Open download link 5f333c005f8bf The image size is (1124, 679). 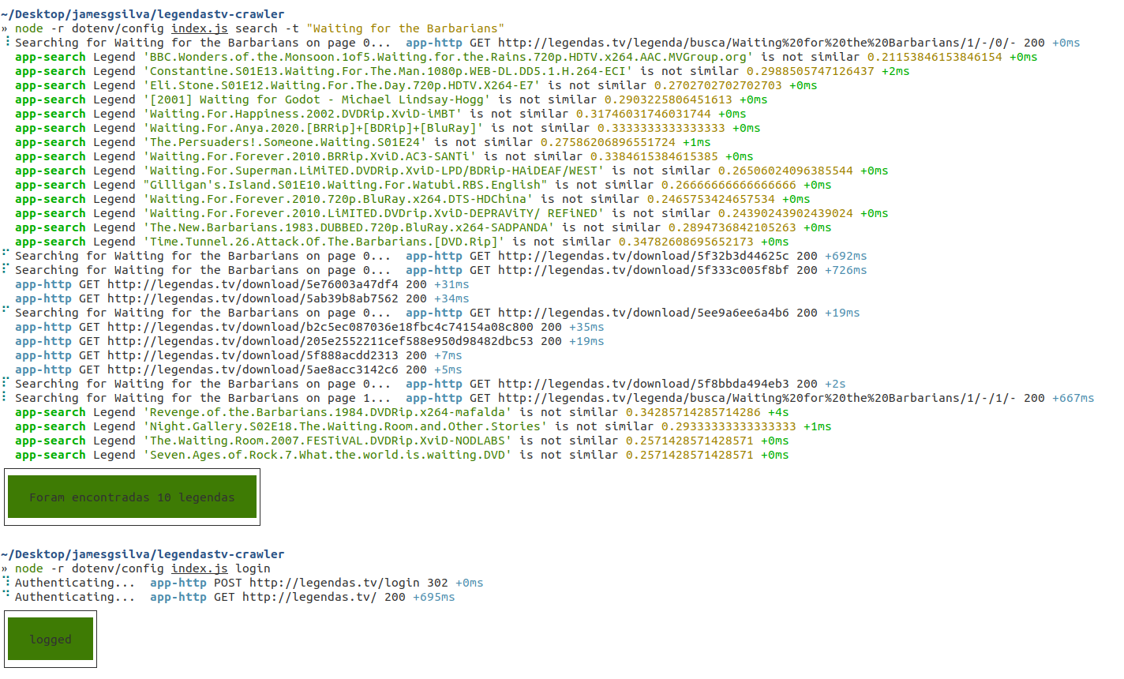click(643, 270)
